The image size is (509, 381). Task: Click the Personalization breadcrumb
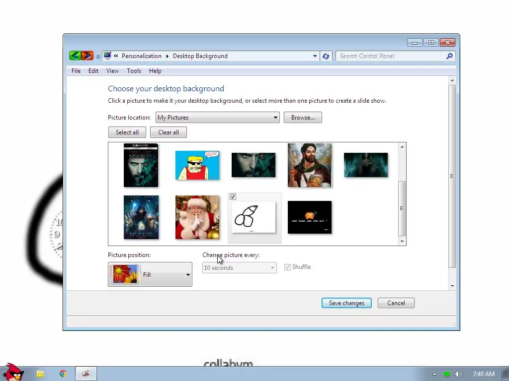(x=142, y=56)
